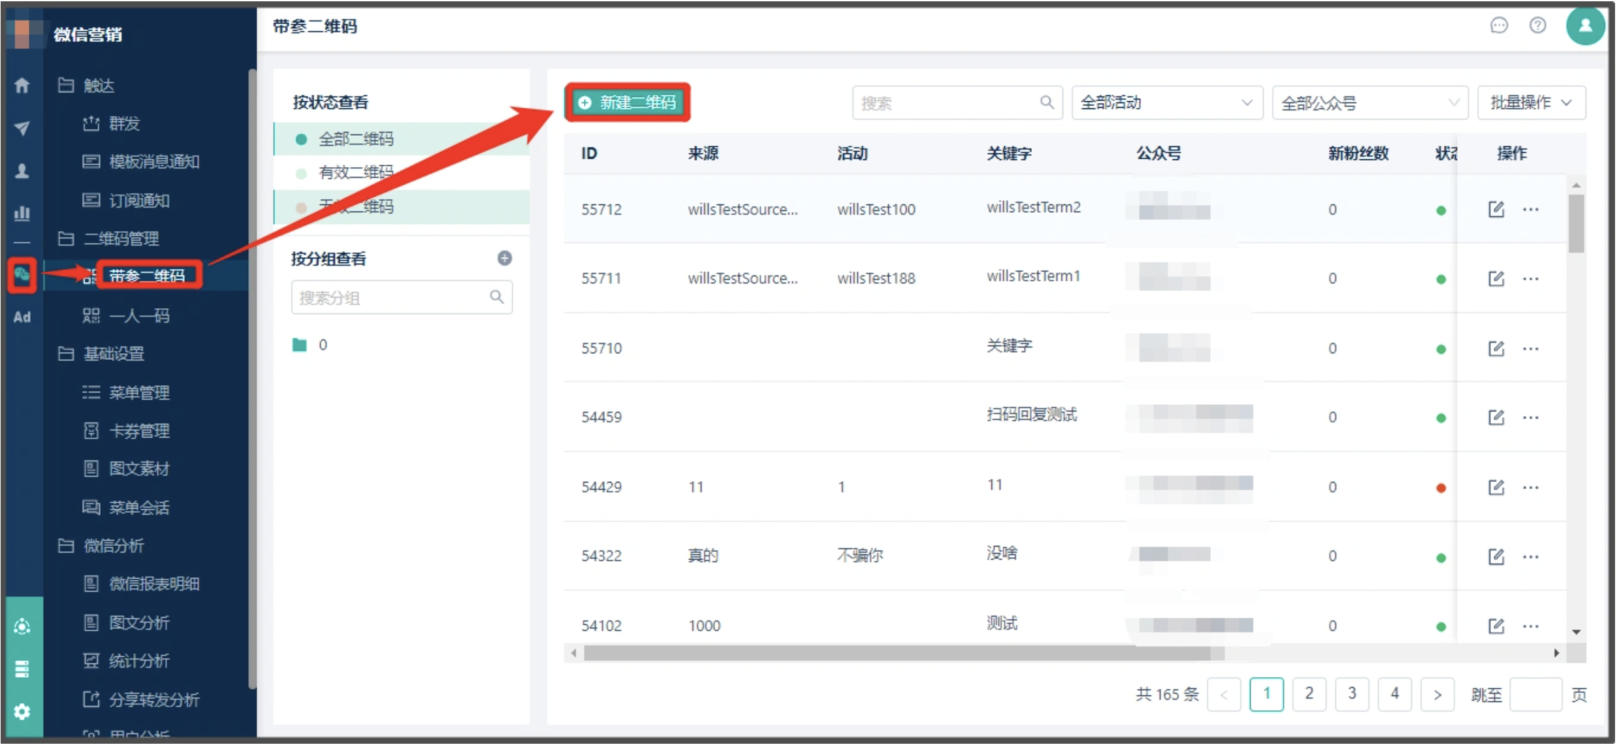
Task: Open 一人一码 menu item
Action: click(x=126, y=315)
